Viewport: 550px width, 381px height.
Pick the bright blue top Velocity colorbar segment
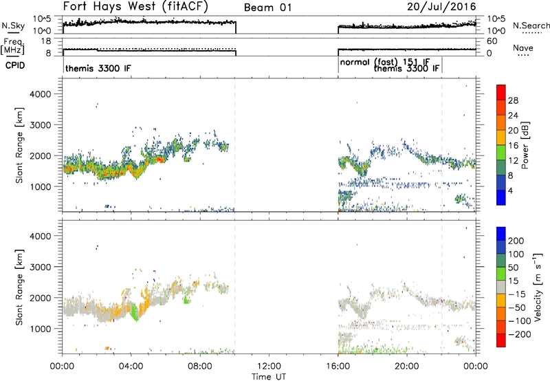click(x=501, y=234)
